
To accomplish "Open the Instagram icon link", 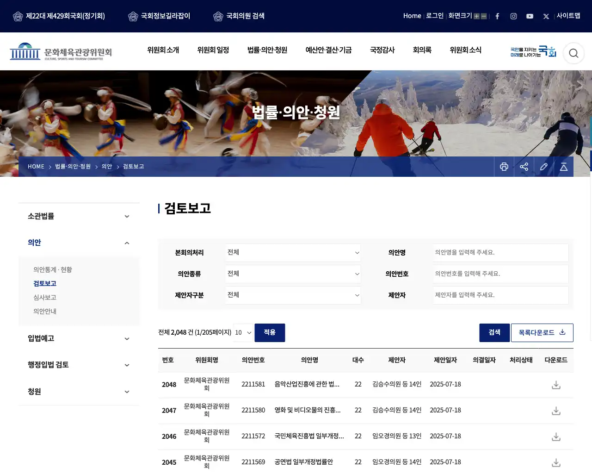I will 513,16.
